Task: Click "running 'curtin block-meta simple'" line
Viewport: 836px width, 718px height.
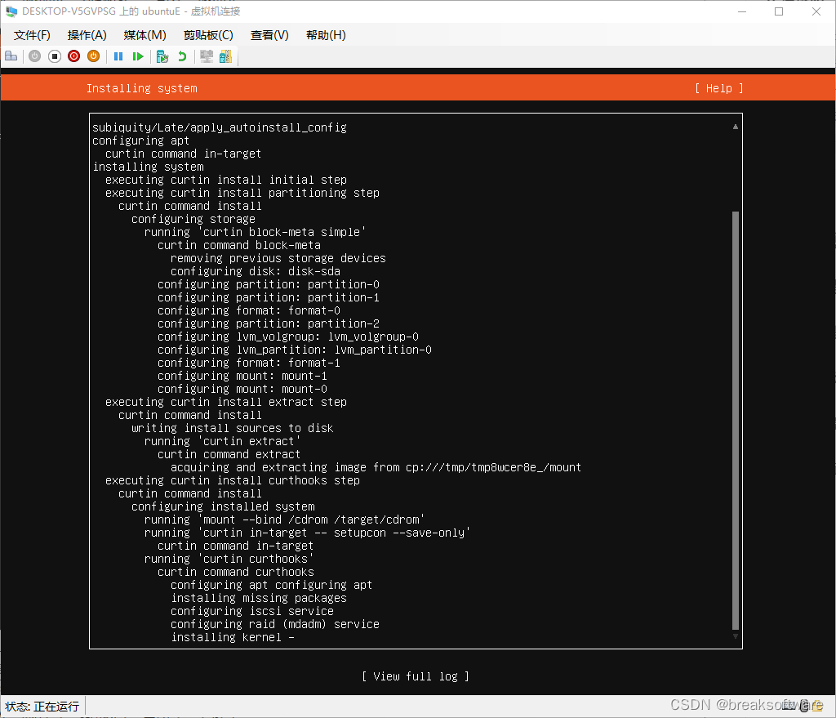Action: point(255,232)
